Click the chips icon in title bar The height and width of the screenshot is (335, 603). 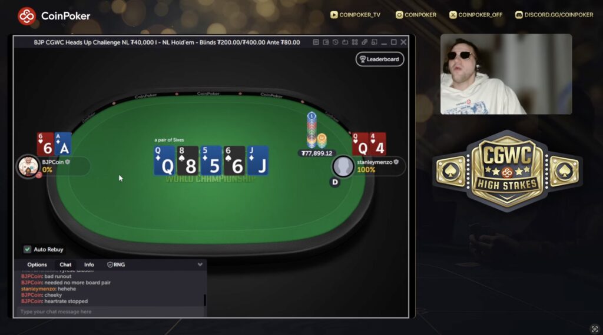pos(364,42)
